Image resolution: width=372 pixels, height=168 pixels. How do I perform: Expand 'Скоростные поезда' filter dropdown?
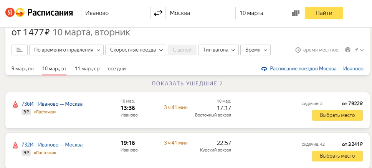[136, 50]
